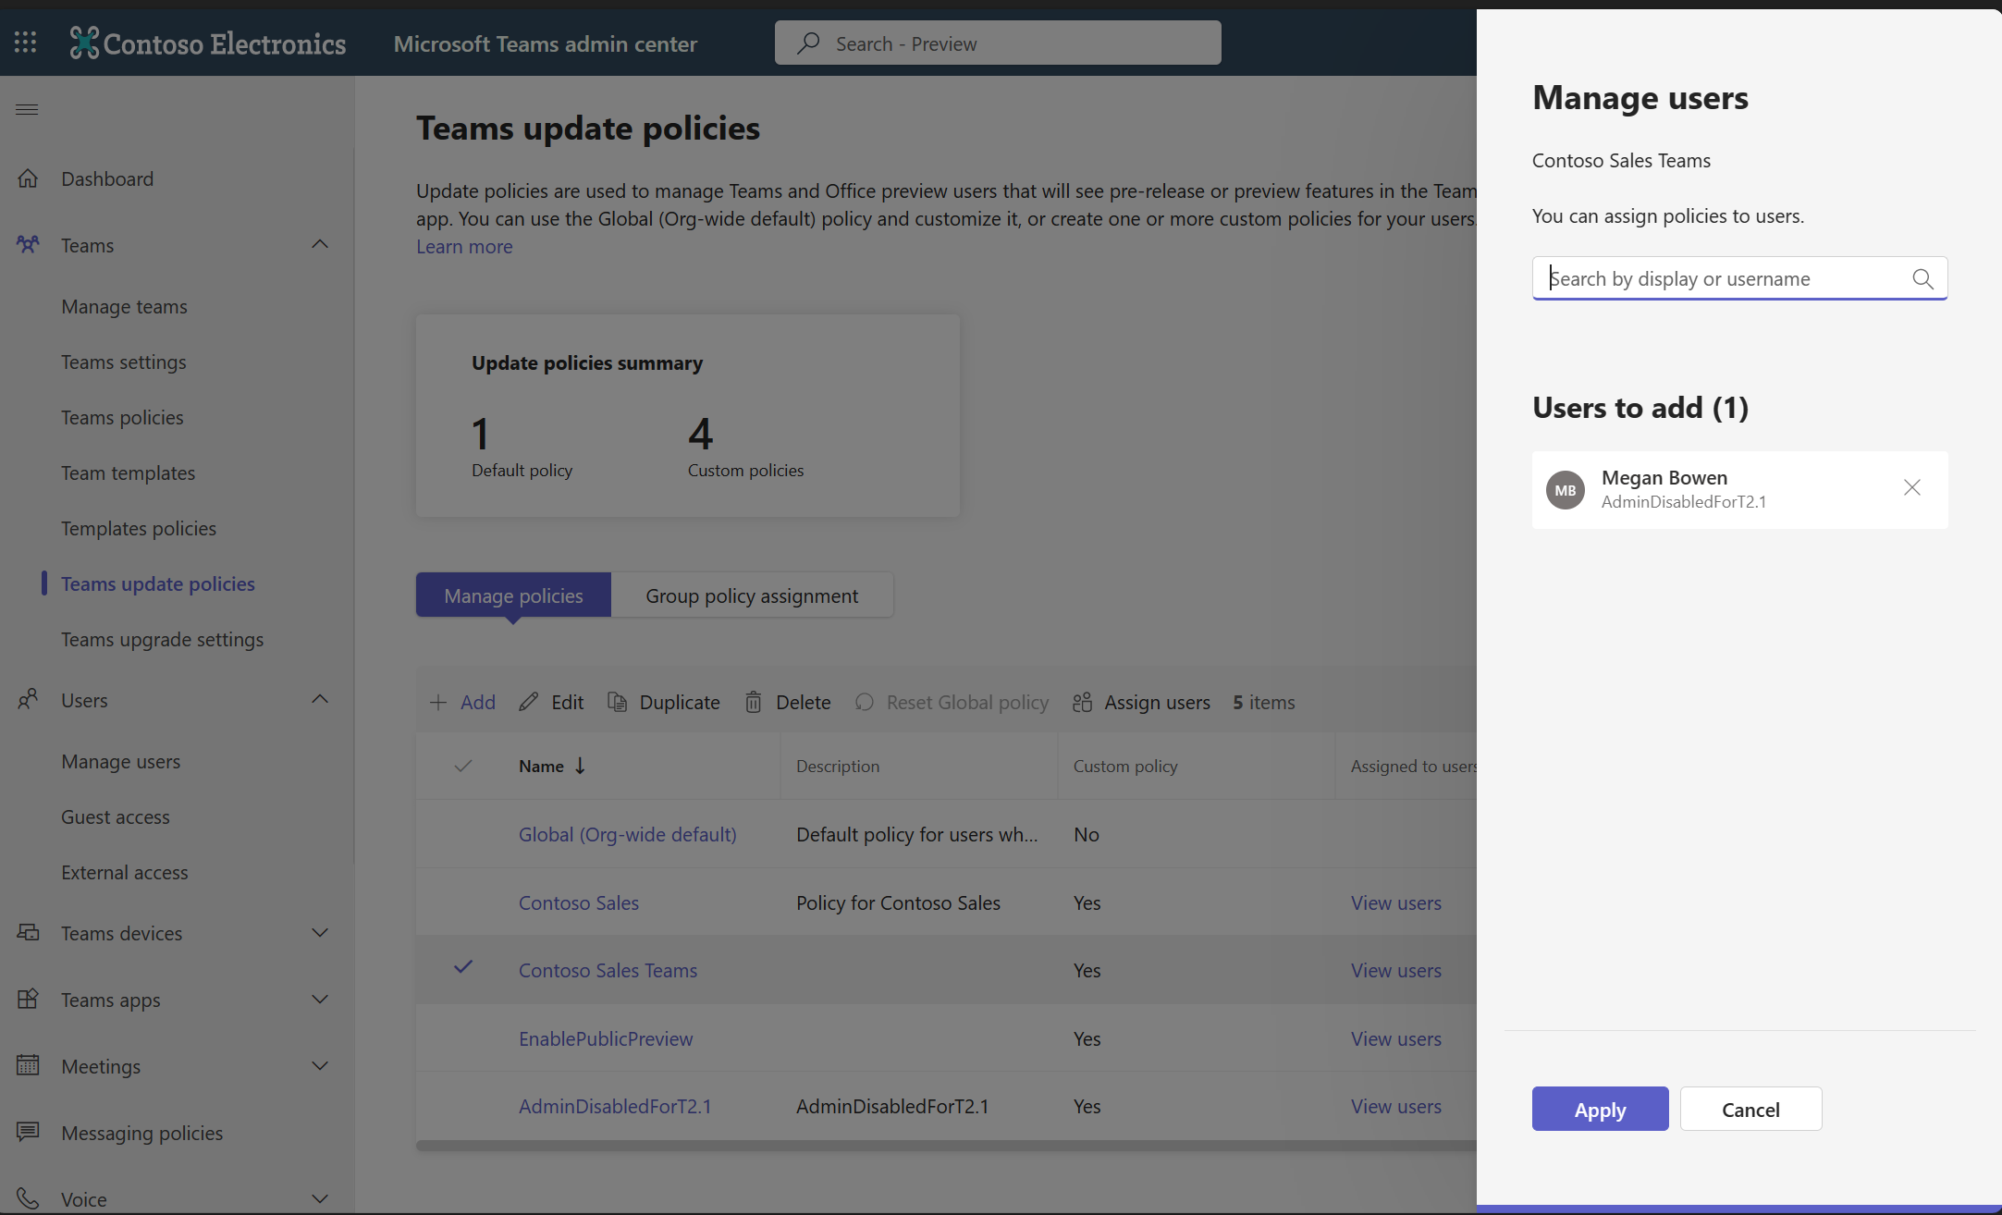Click the Learn more link
The width and height of the screenshot is (2002, 1215).
click(465, 246)
